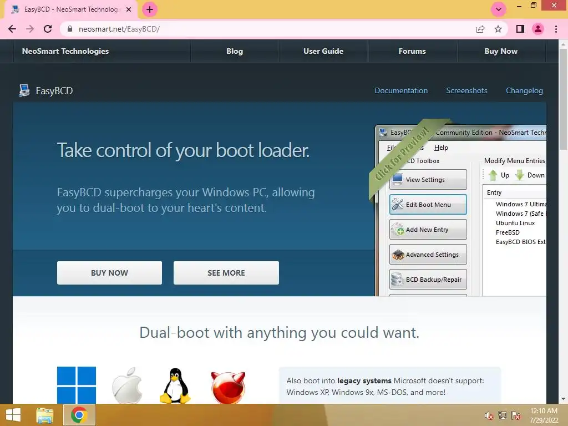Click the share page icon

point(480,29)
